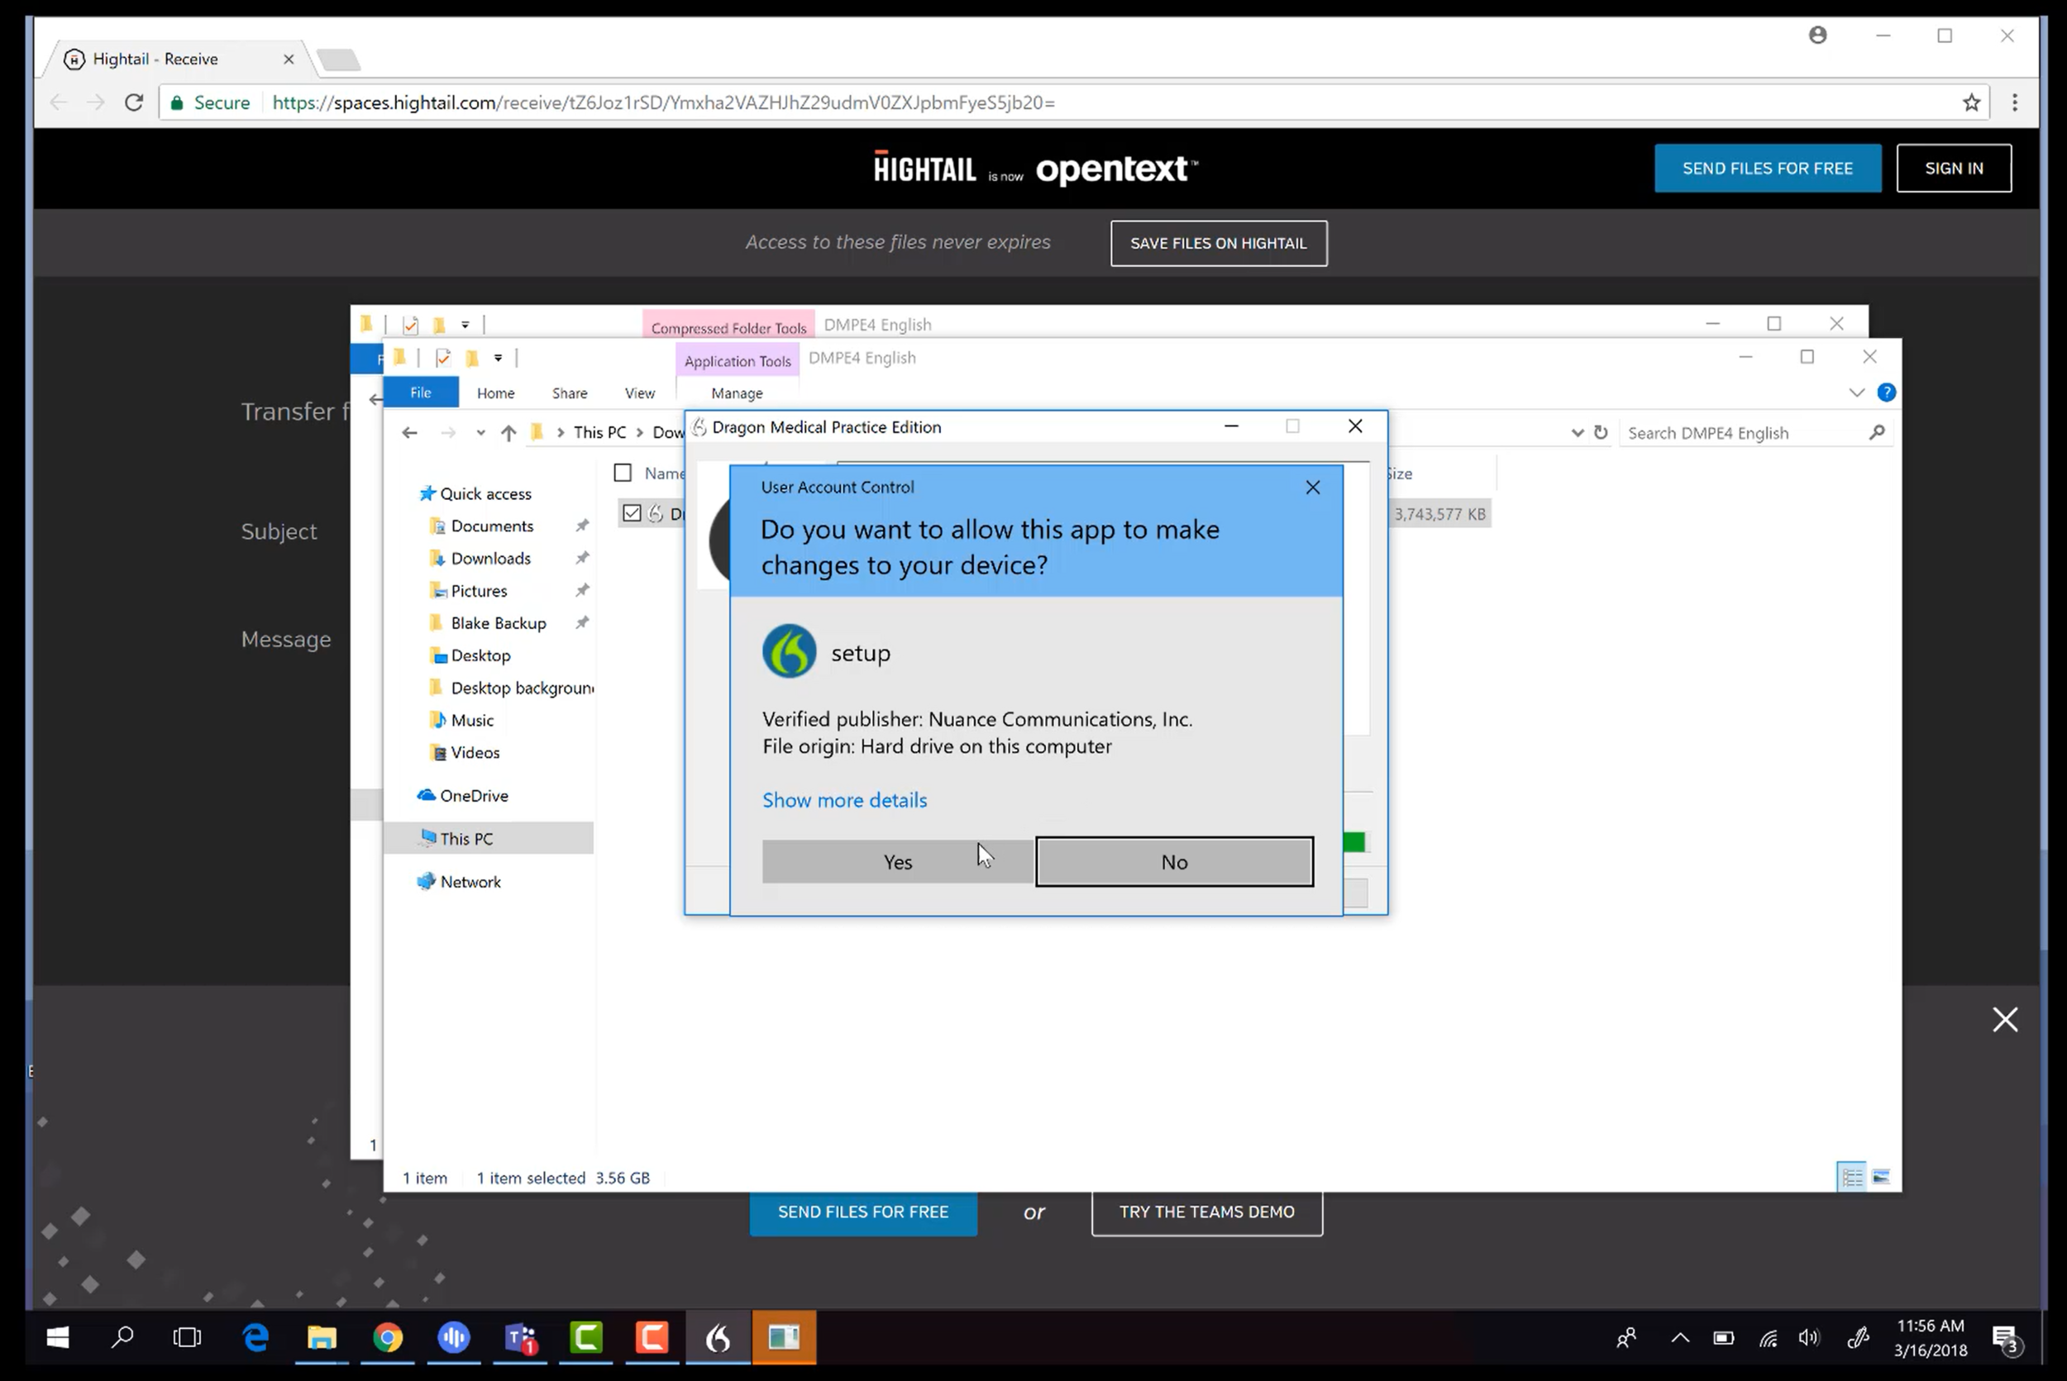Click the Search DMPE4 English field
The height and width of the screenshot is (1381, 2067).
pyautogui.click(x=1755, y=432)
